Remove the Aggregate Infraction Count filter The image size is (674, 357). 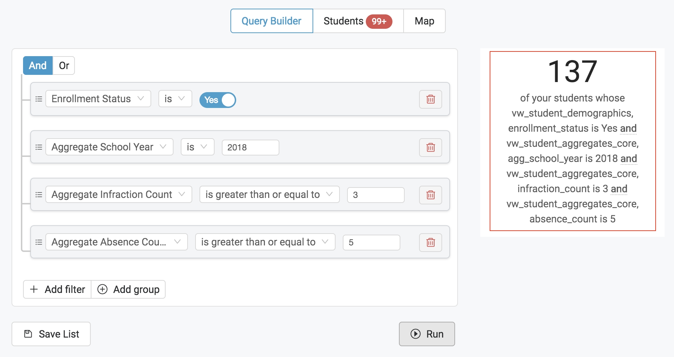tap(431, 195)
